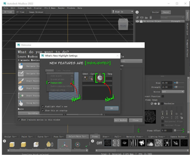The height and width of the screenshot is (155, 190).
Task: Switch to the Image Browser tab
Action: click(x=36, y=12)
